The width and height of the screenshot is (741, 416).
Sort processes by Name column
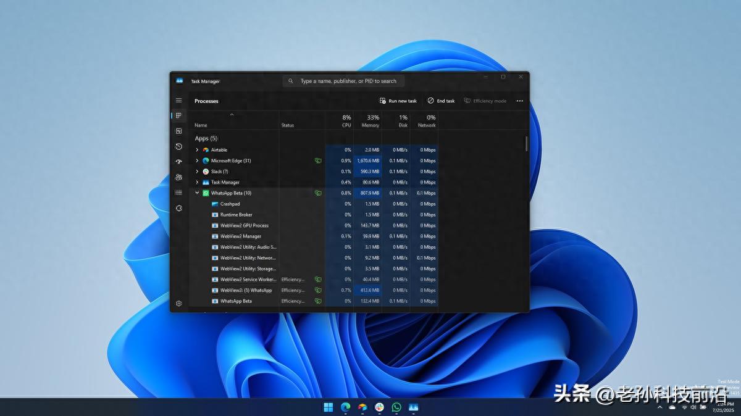(x=201, y=125)
